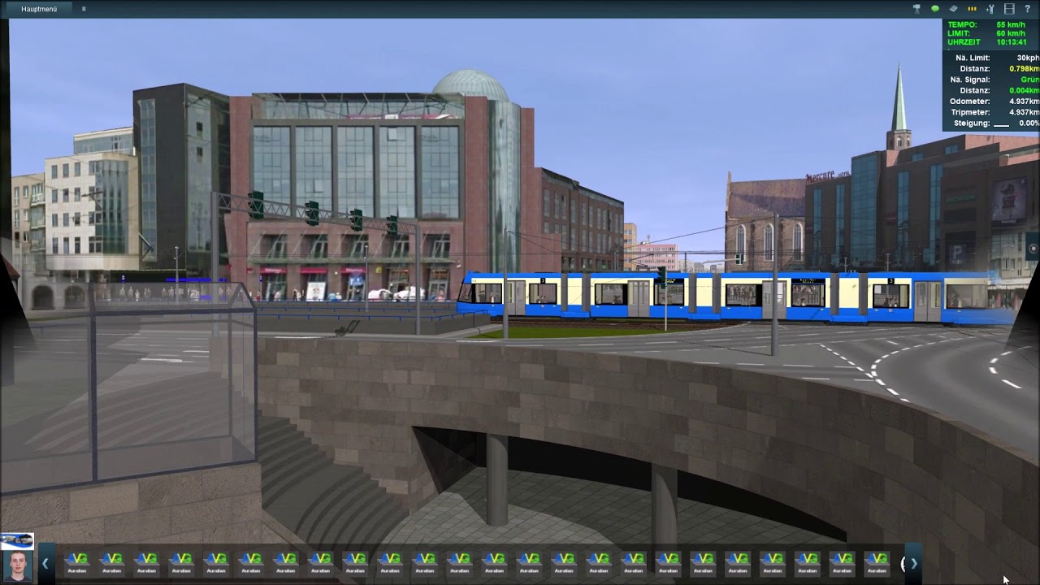The image size is (1040, 585).
Task: Click the 30kph next limit value
Action: tap(1028, 58)
